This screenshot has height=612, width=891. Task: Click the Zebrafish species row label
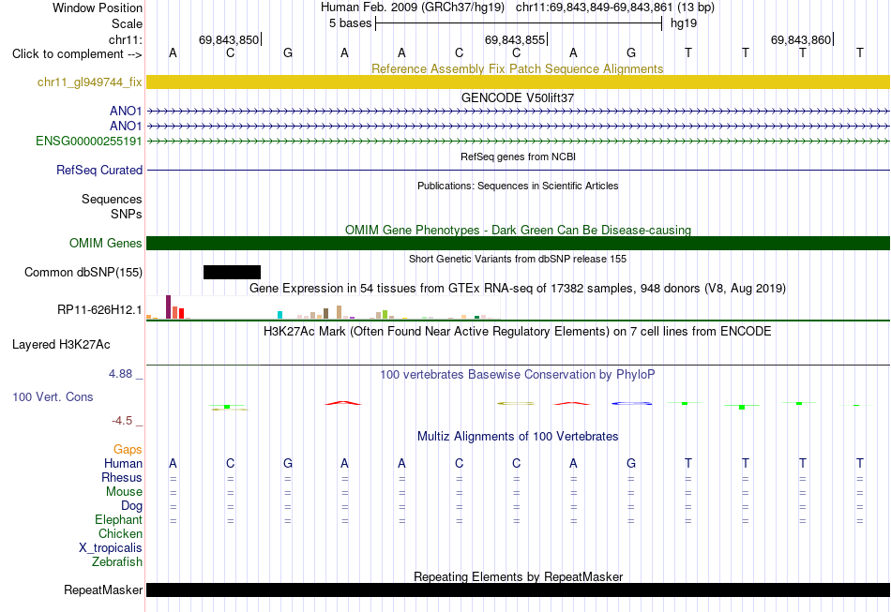tap(117, 561)
